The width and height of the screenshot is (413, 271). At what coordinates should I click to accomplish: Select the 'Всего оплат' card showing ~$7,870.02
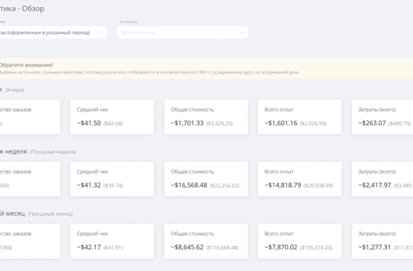click(x=300, y=240)
